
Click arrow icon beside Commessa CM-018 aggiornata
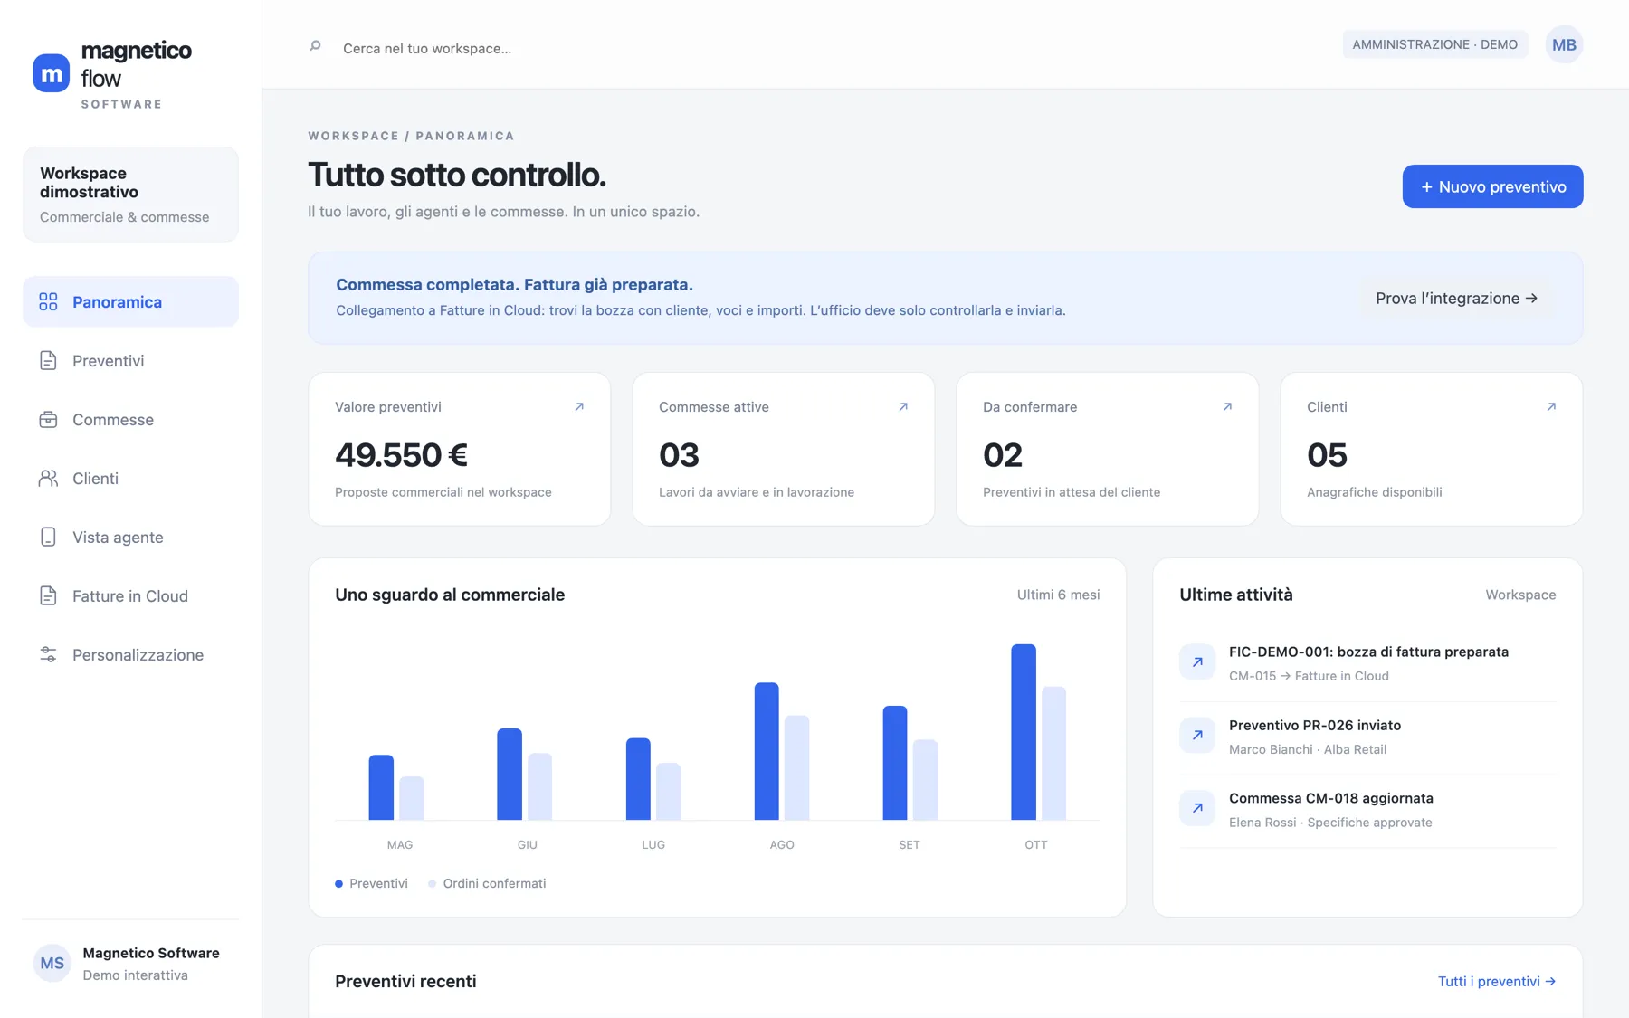pyautogui.click(x=1196, y=808)
